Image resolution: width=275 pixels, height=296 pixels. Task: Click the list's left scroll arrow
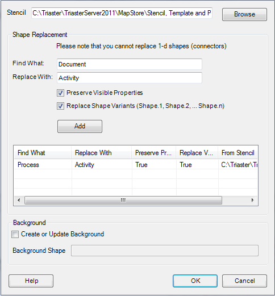coord(19,200)
